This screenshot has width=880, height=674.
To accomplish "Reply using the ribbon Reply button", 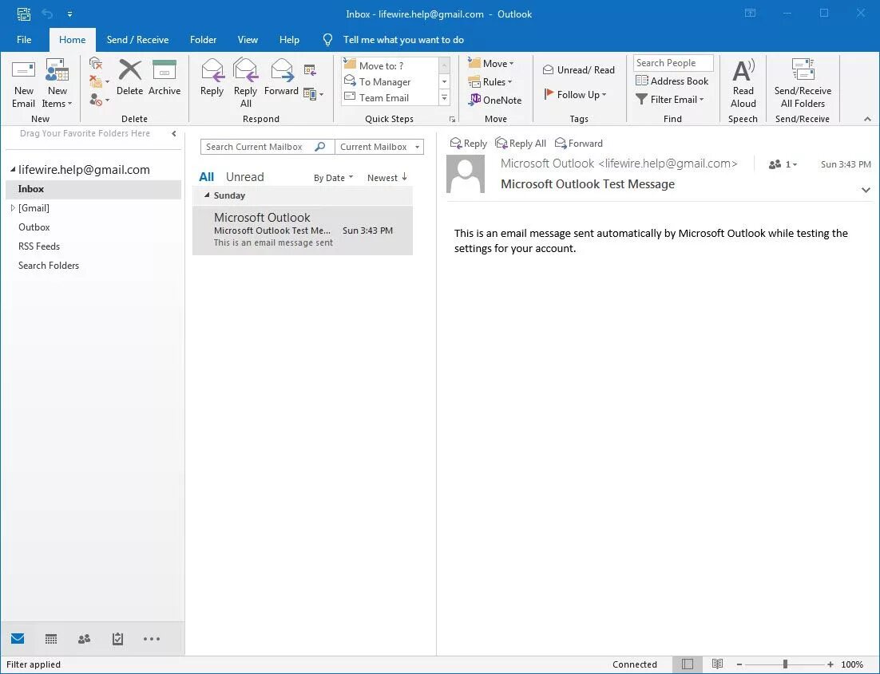I will (x=212, y=78).
